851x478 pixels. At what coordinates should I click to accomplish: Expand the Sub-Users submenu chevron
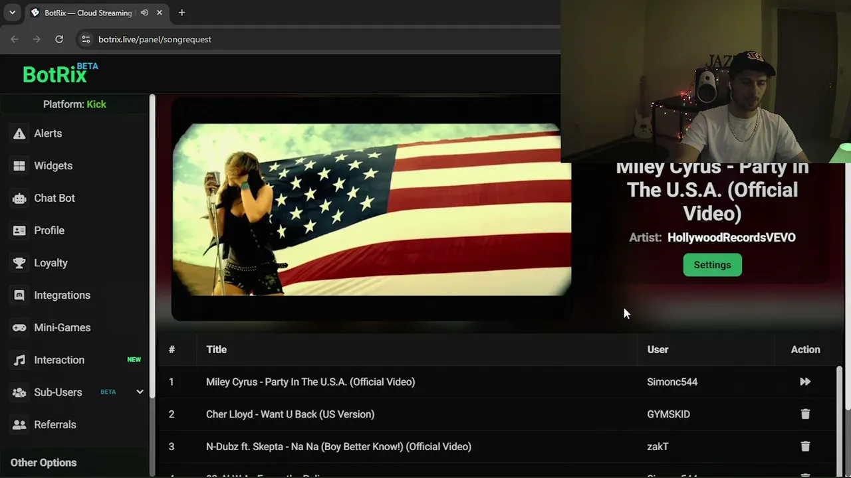click(140, 392)
